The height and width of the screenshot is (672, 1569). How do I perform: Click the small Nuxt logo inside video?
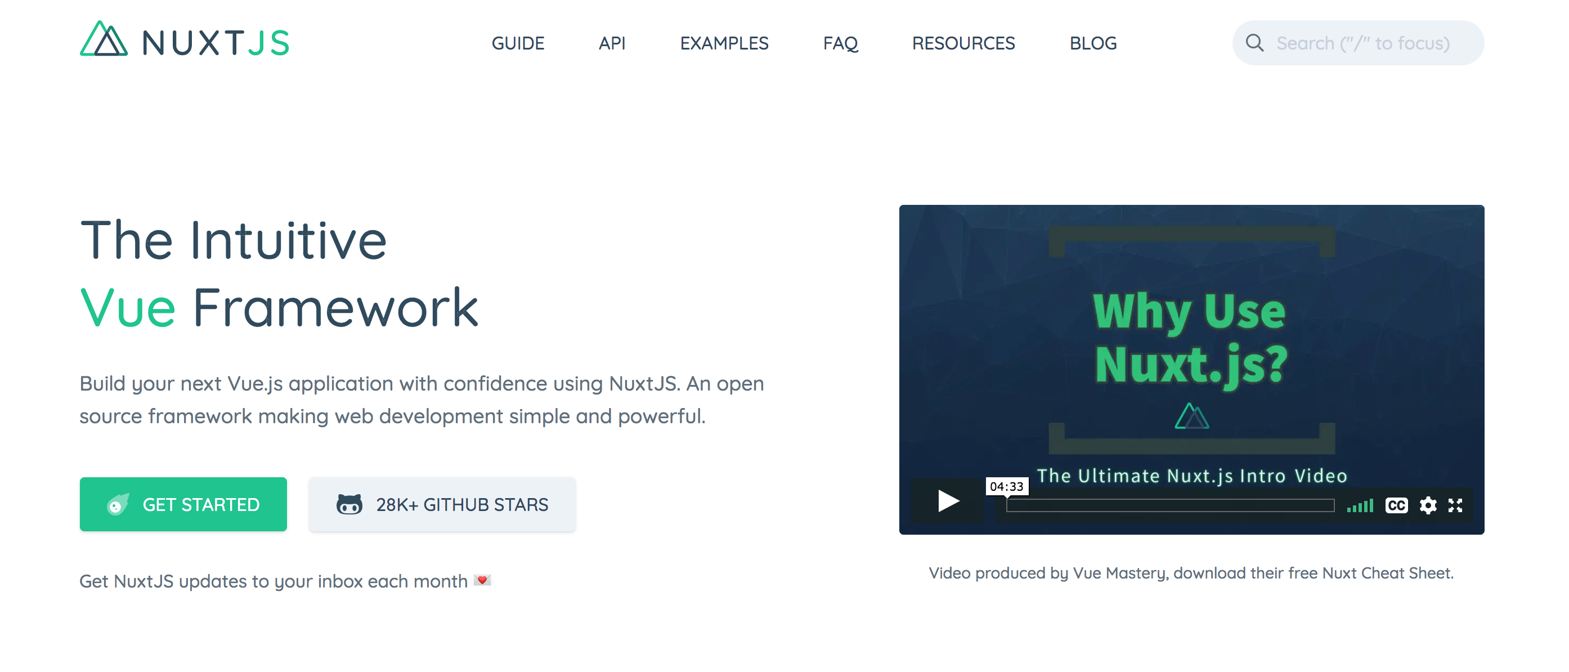[1192, 416]
